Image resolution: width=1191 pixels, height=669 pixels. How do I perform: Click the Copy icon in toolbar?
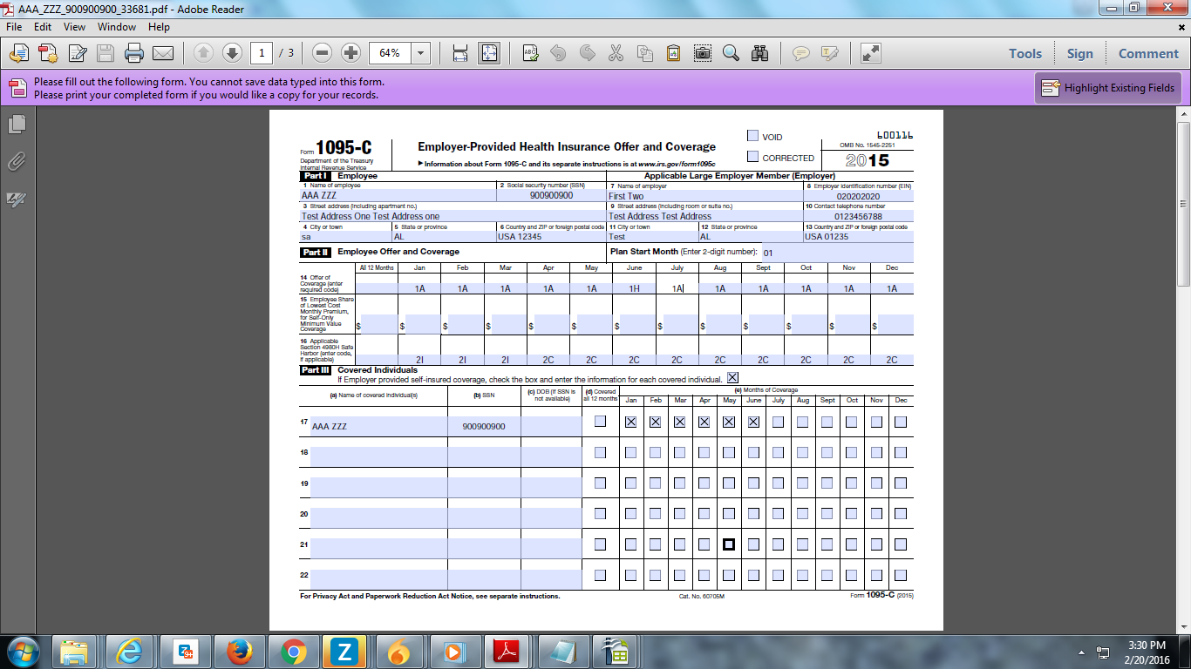644,53
